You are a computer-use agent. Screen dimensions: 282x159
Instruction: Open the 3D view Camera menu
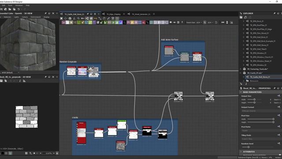(25, 17)
